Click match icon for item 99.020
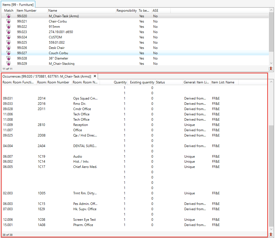The width and height of the screenshot is (275, 238). [x=9, y=16]
